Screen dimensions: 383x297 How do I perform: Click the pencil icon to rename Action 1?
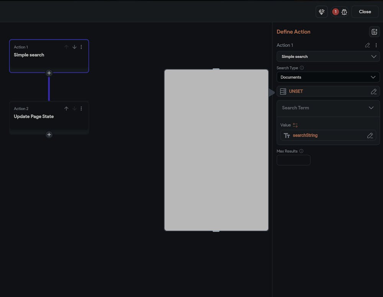[367, 45]
